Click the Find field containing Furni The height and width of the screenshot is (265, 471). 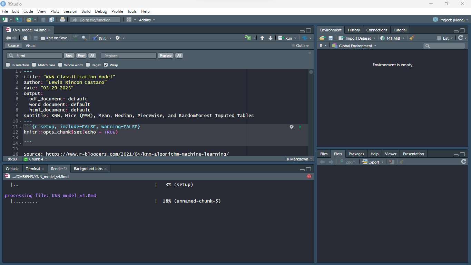[35, 56]
